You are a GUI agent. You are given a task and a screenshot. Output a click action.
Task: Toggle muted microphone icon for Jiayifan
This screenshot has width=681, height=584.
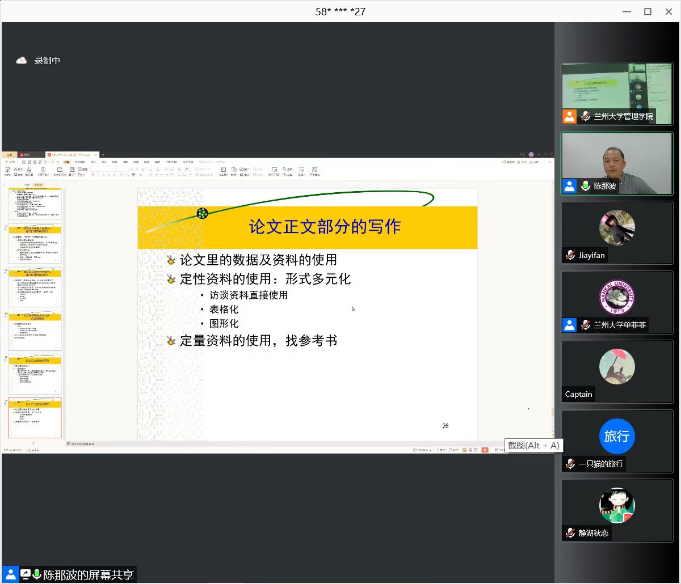(570, 256)
